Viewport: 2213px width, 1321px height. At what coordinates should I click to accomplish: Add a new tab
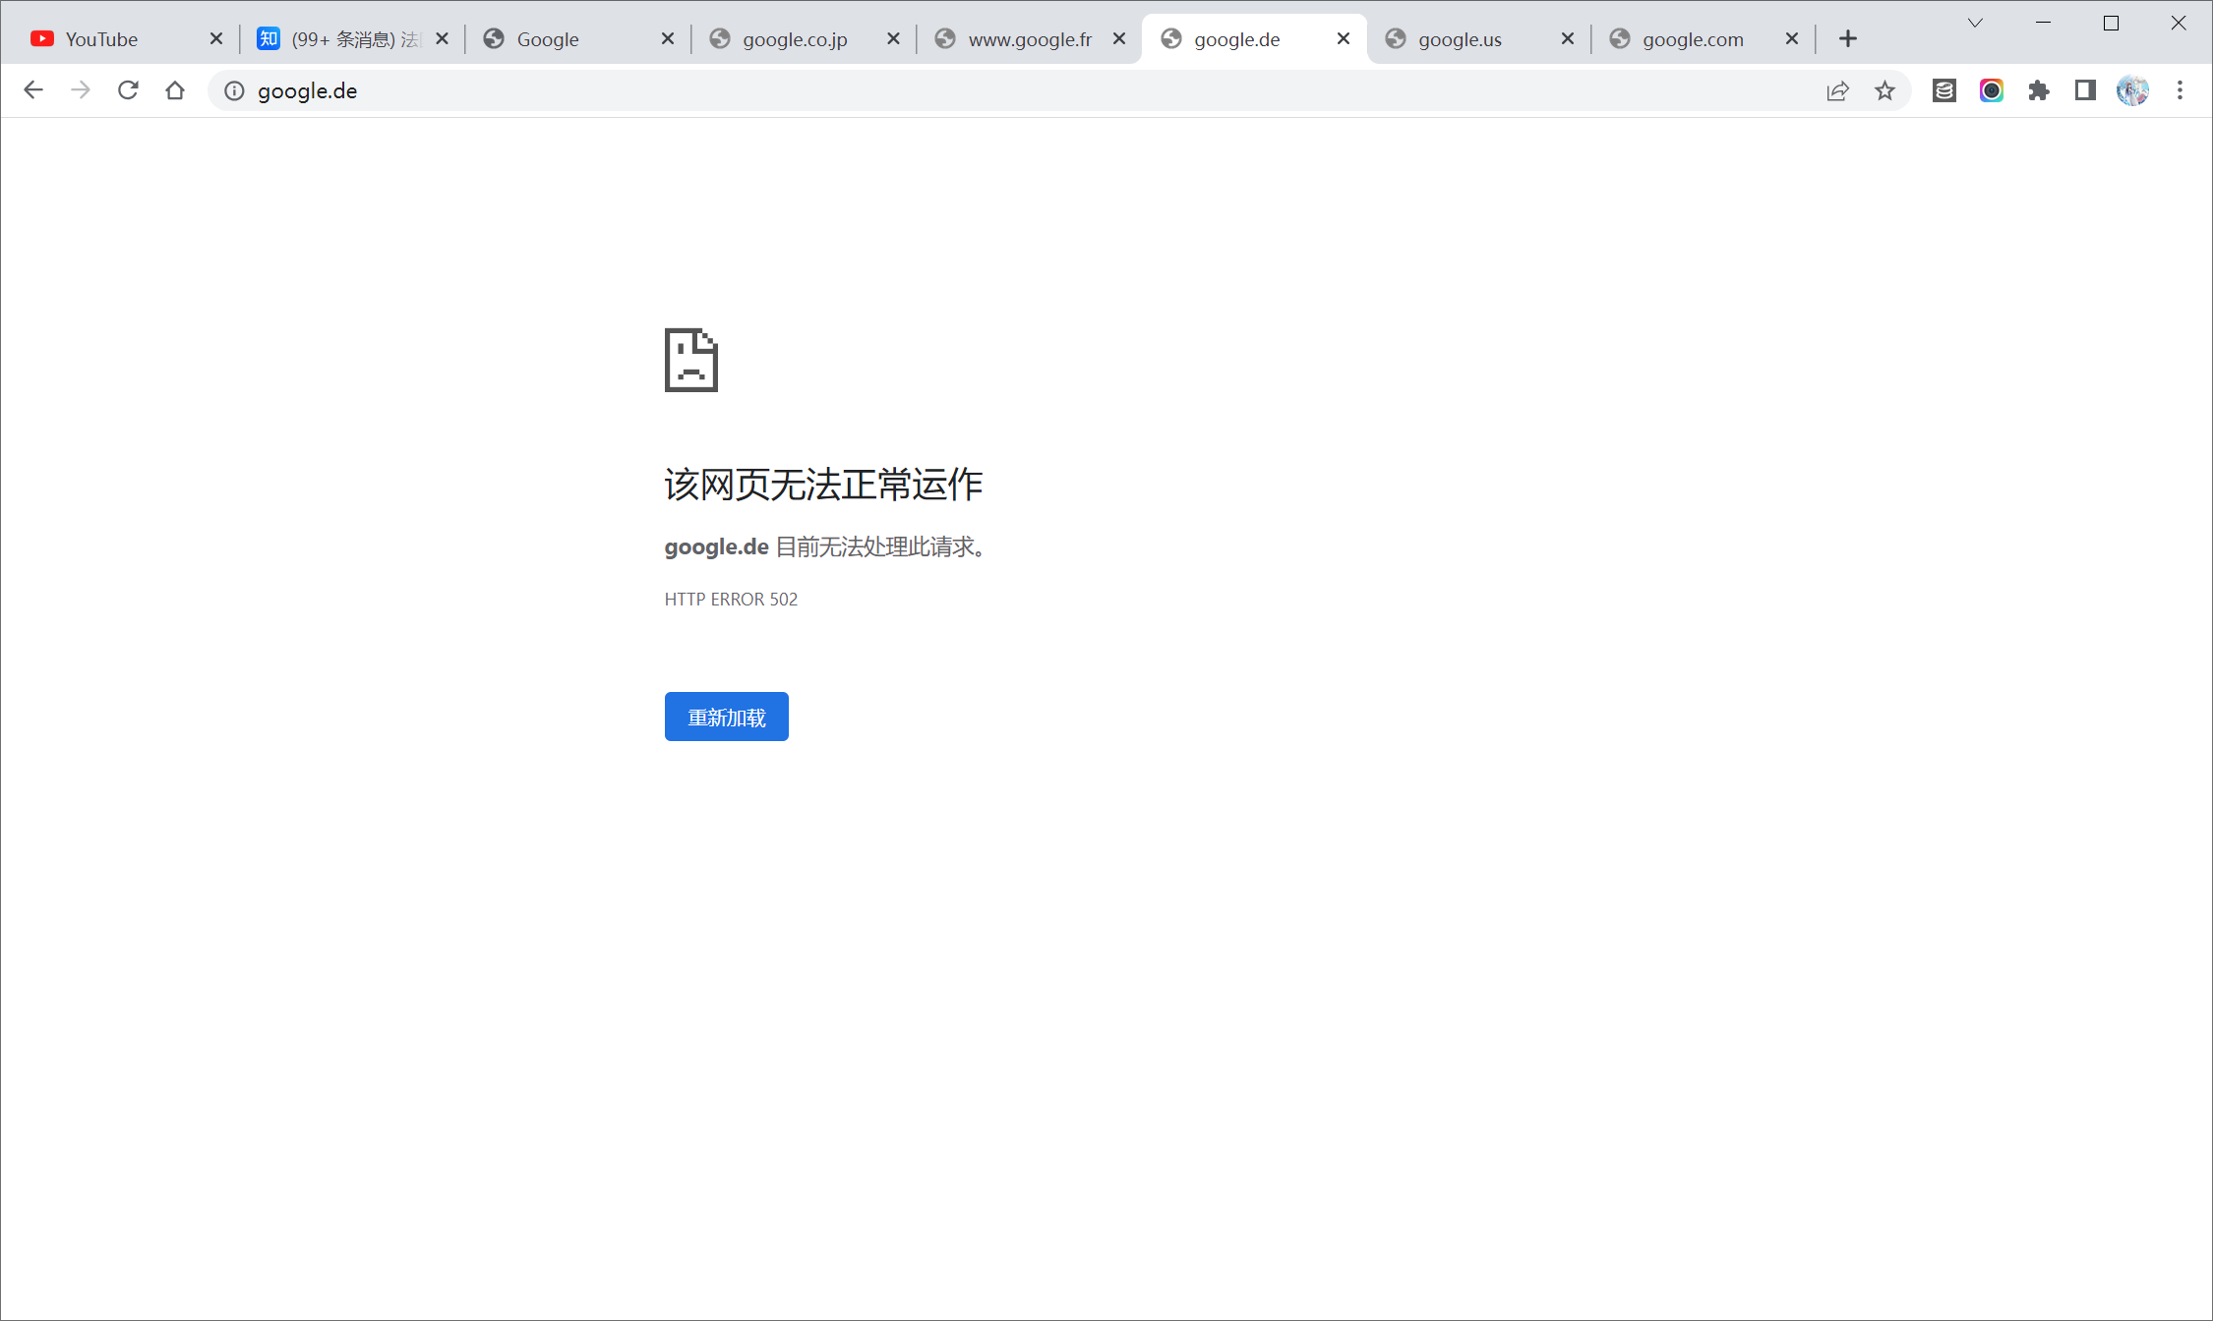point(1848,38)
